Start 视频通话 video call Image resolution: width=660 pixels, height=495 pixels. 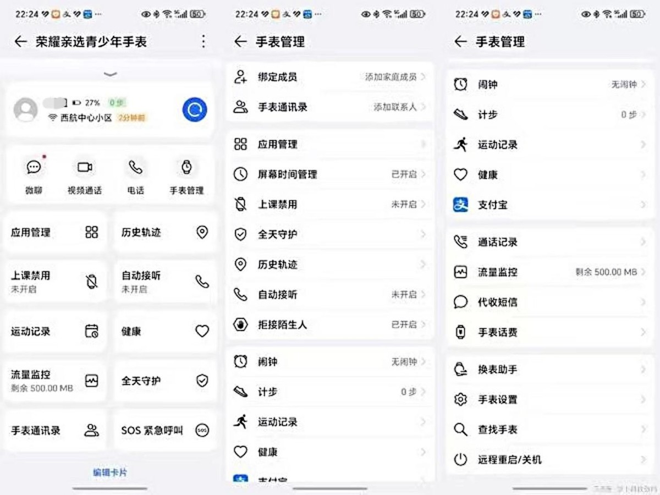click(x=85, y=167)
